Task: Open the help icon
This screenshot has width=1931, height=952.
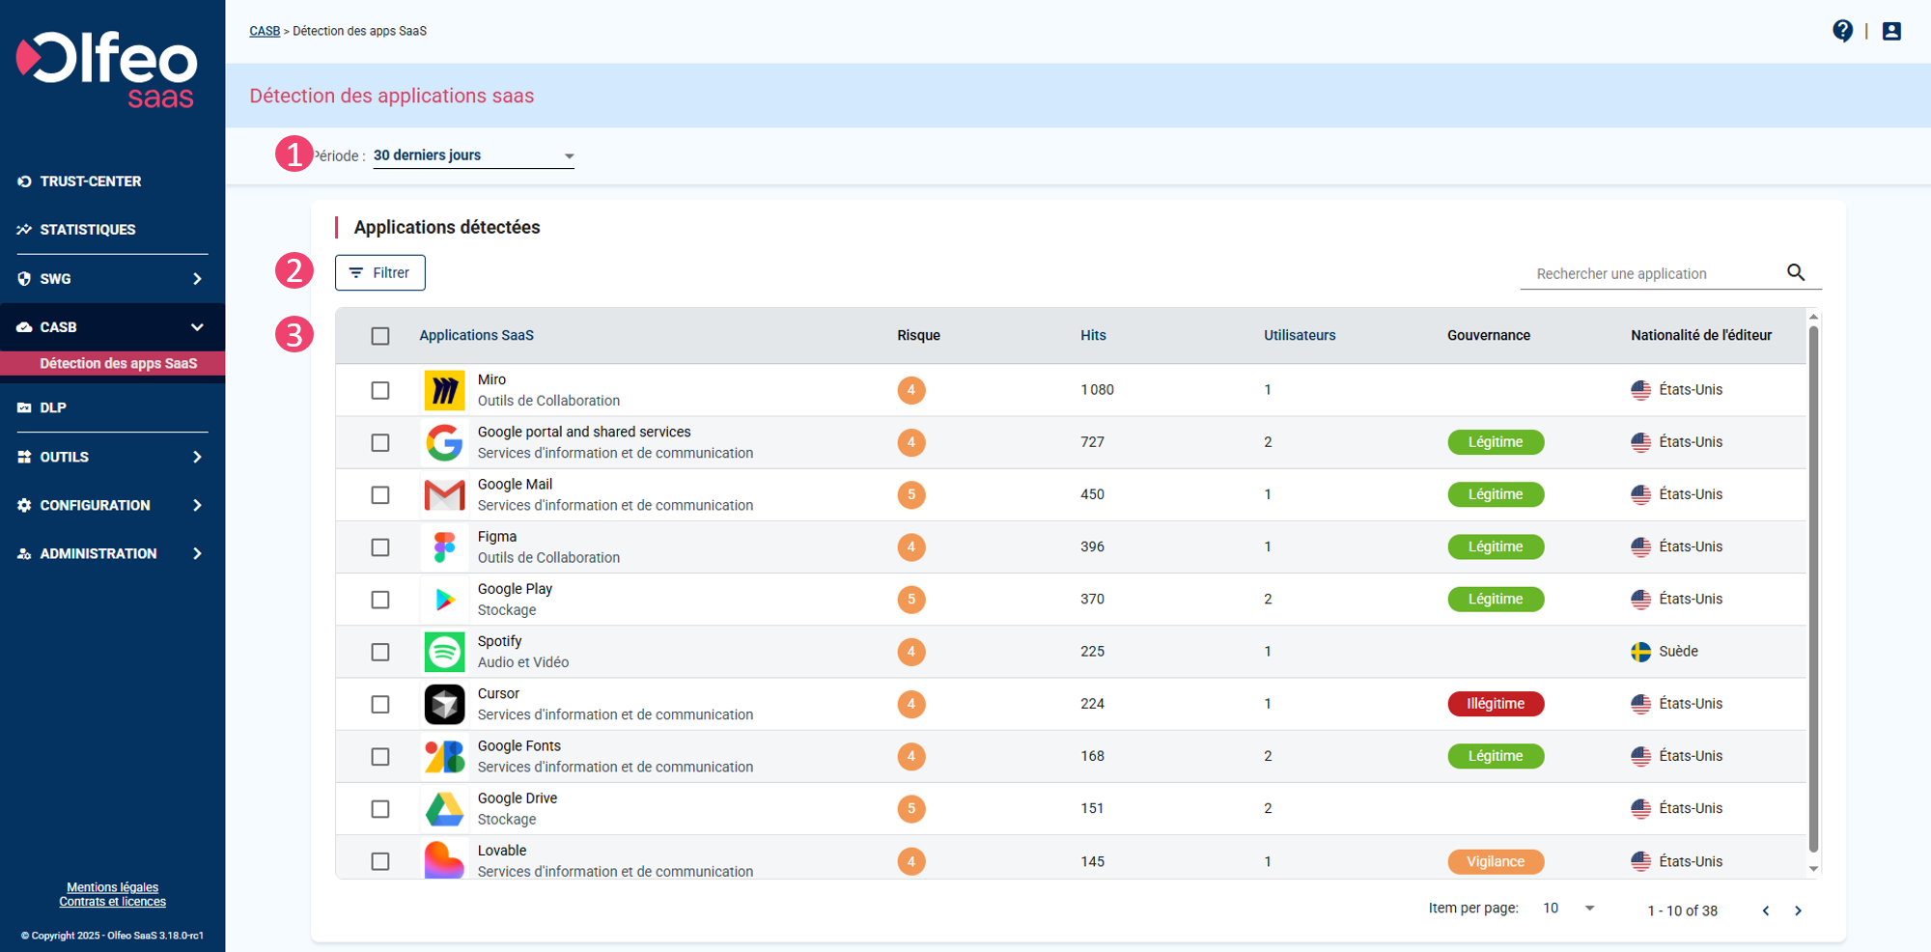Action: 1842,30
